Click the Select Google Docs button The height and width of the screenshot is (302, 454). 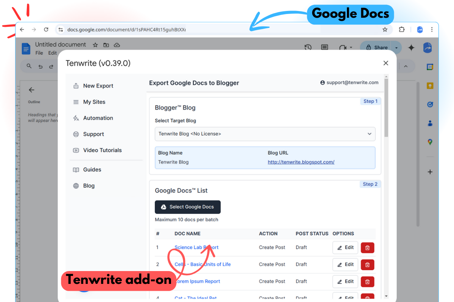pyautogui.click(x=188, y=207)
